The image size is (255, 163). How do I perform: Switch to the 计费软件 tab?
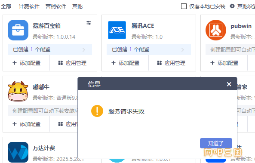click(x=29, y=6)
